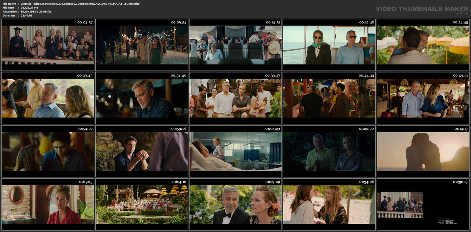The height and width of the screenshot is (232, 471).
Task: Click the duration value 01:44:01
Action: click(x=26, y=15)
